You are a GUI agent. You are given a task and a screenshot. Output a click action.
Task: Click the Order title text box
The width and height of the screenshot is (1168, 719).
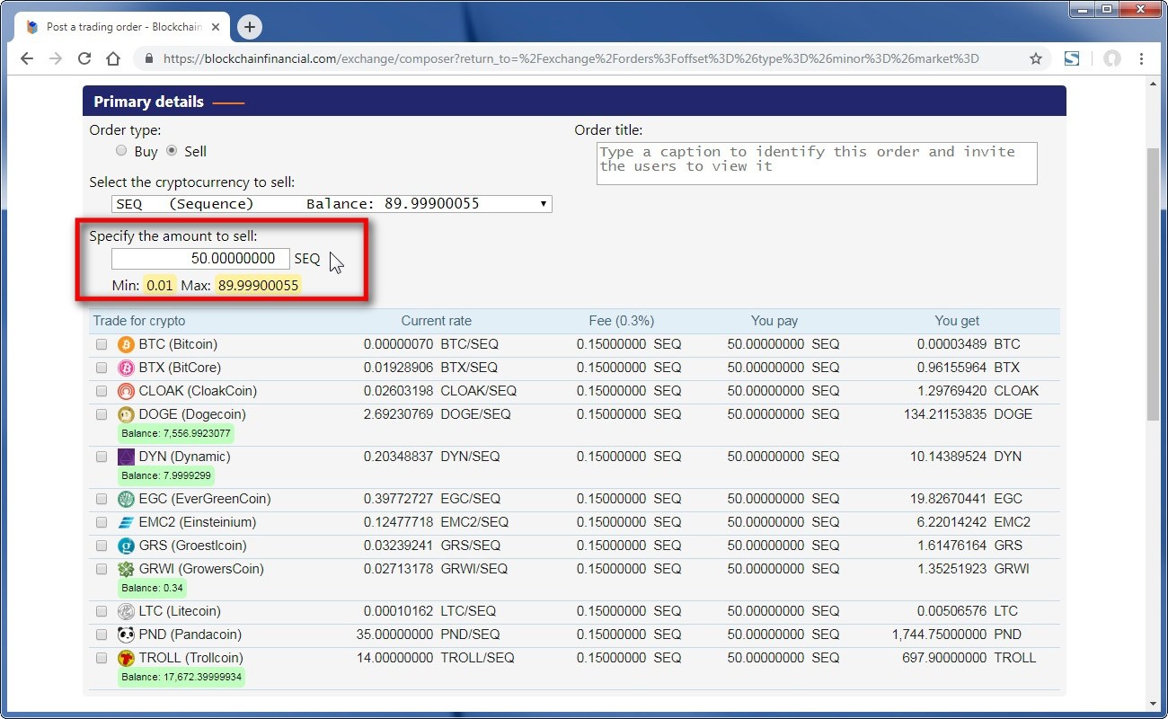coord(816,164)
